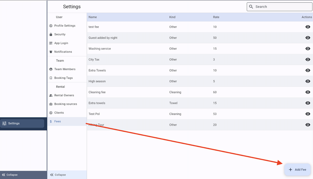This screenshot has width=313, height=179.
Task: Click the Clients person icon
Action: [51, 113]
